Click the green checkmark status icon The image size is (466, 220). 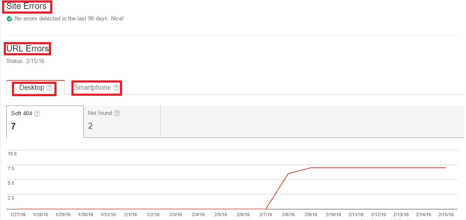(x=9, y=19)
